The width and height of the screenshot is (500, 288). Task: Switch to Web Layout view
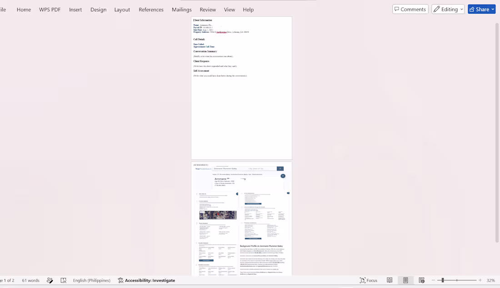coord(421,280)
